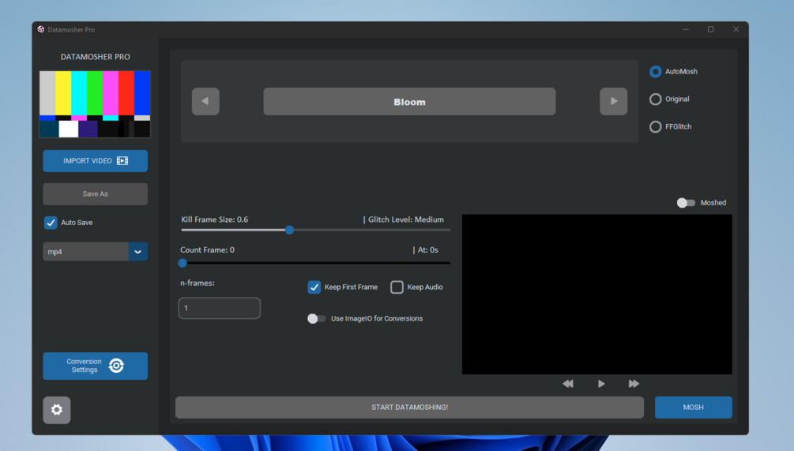This screenshot has height=451, width=794.
Task: Click the color bars test pattern thumbnail
Action: coord(95,104)
